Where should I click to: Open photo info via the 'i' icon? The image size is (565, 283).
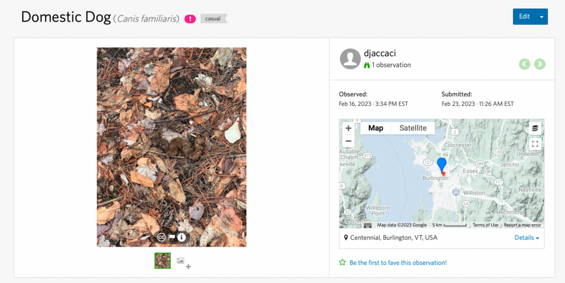181,237
